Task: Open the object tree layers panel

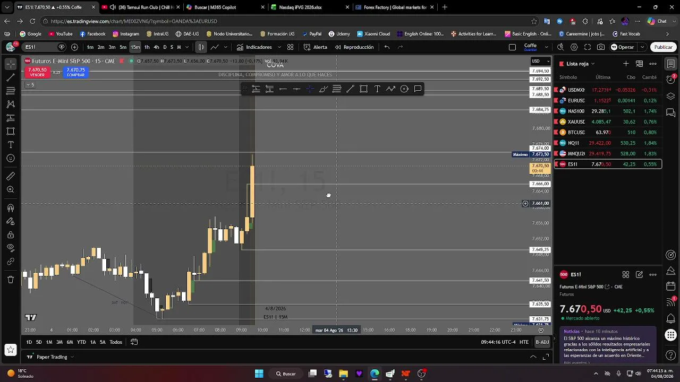Action: pos(671,96)
